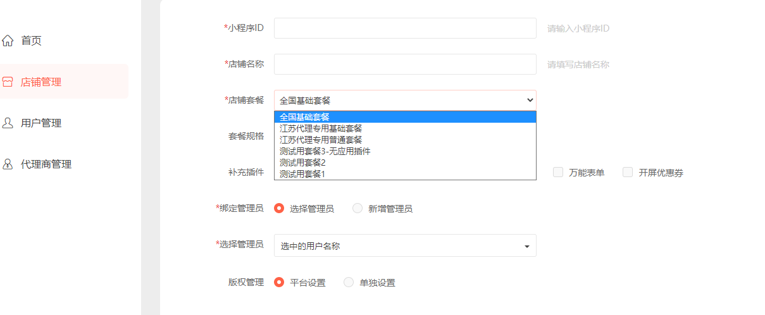Select the 测试用套餐1 option
This screenshot has width=765, height=315.
click(405, 174)
